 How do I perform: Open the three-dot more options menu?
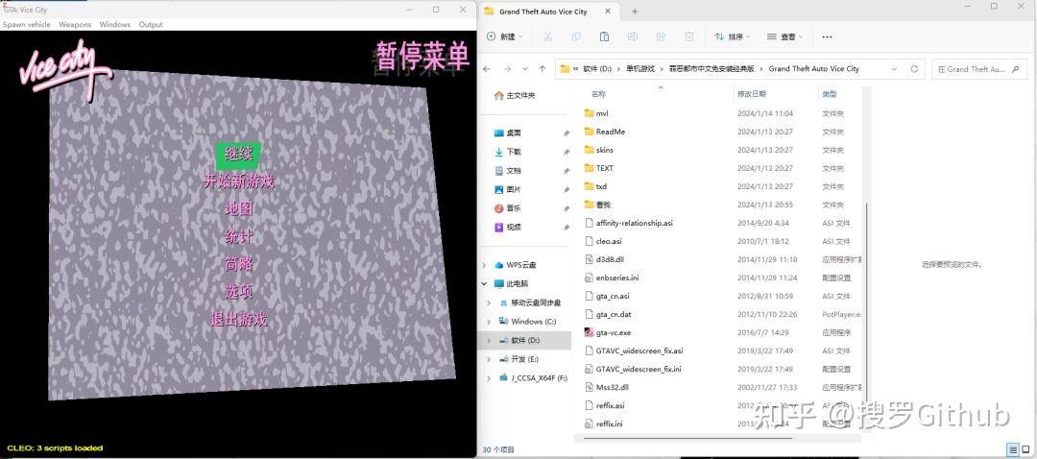(827, 37)
